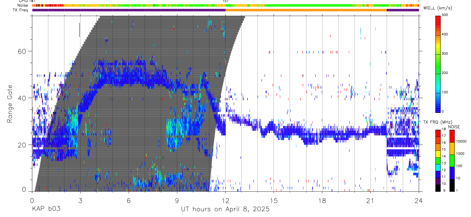The image size is (471, 217).
Task: Click the '157' CPID marker label
Action: coord(226,1)
